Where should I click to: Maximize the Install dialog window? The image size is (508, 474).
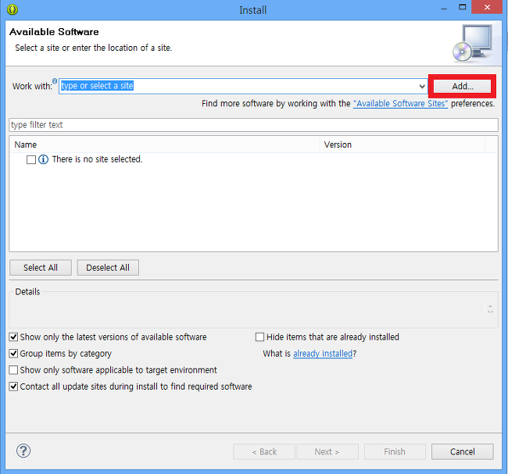coord(463,7)
